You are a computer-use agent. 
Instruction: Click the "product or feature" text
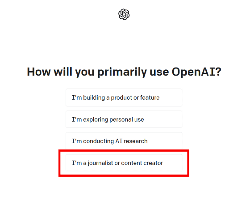coord(135,98)
